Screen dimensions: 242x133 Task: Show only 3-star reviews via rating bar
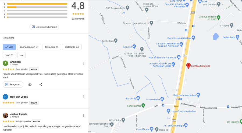pyautogui.click(x=37, y=10)
